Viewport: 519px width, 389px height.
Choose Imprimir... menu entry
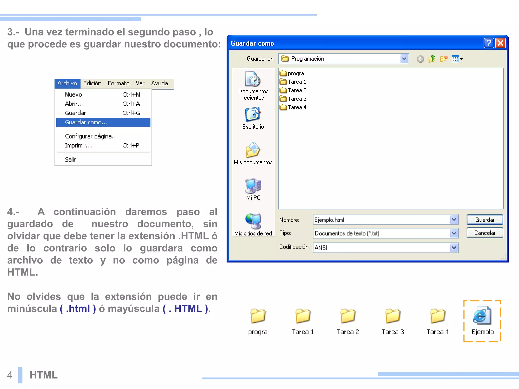pyautogui.click(x=103, y=145)
